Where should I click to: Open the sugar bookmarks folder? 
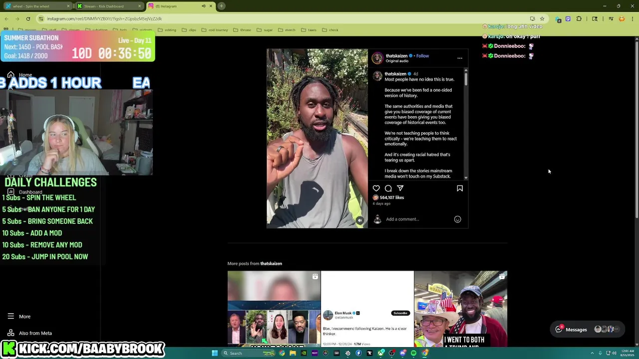pyautogui.click(x=265, y=30)
